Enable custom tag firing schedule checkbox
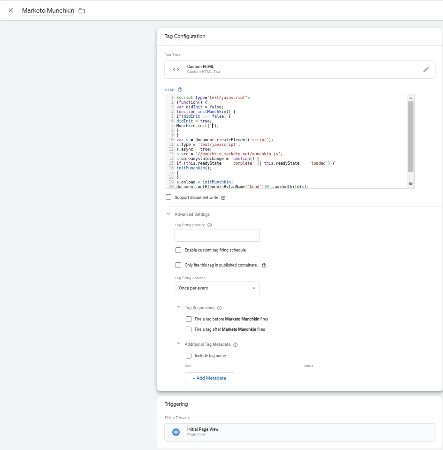443x450 pixels. (178, 250)
